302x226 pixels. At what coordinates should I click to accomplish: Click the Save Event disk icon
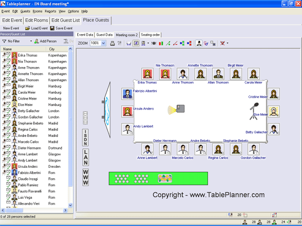(52, 28)
